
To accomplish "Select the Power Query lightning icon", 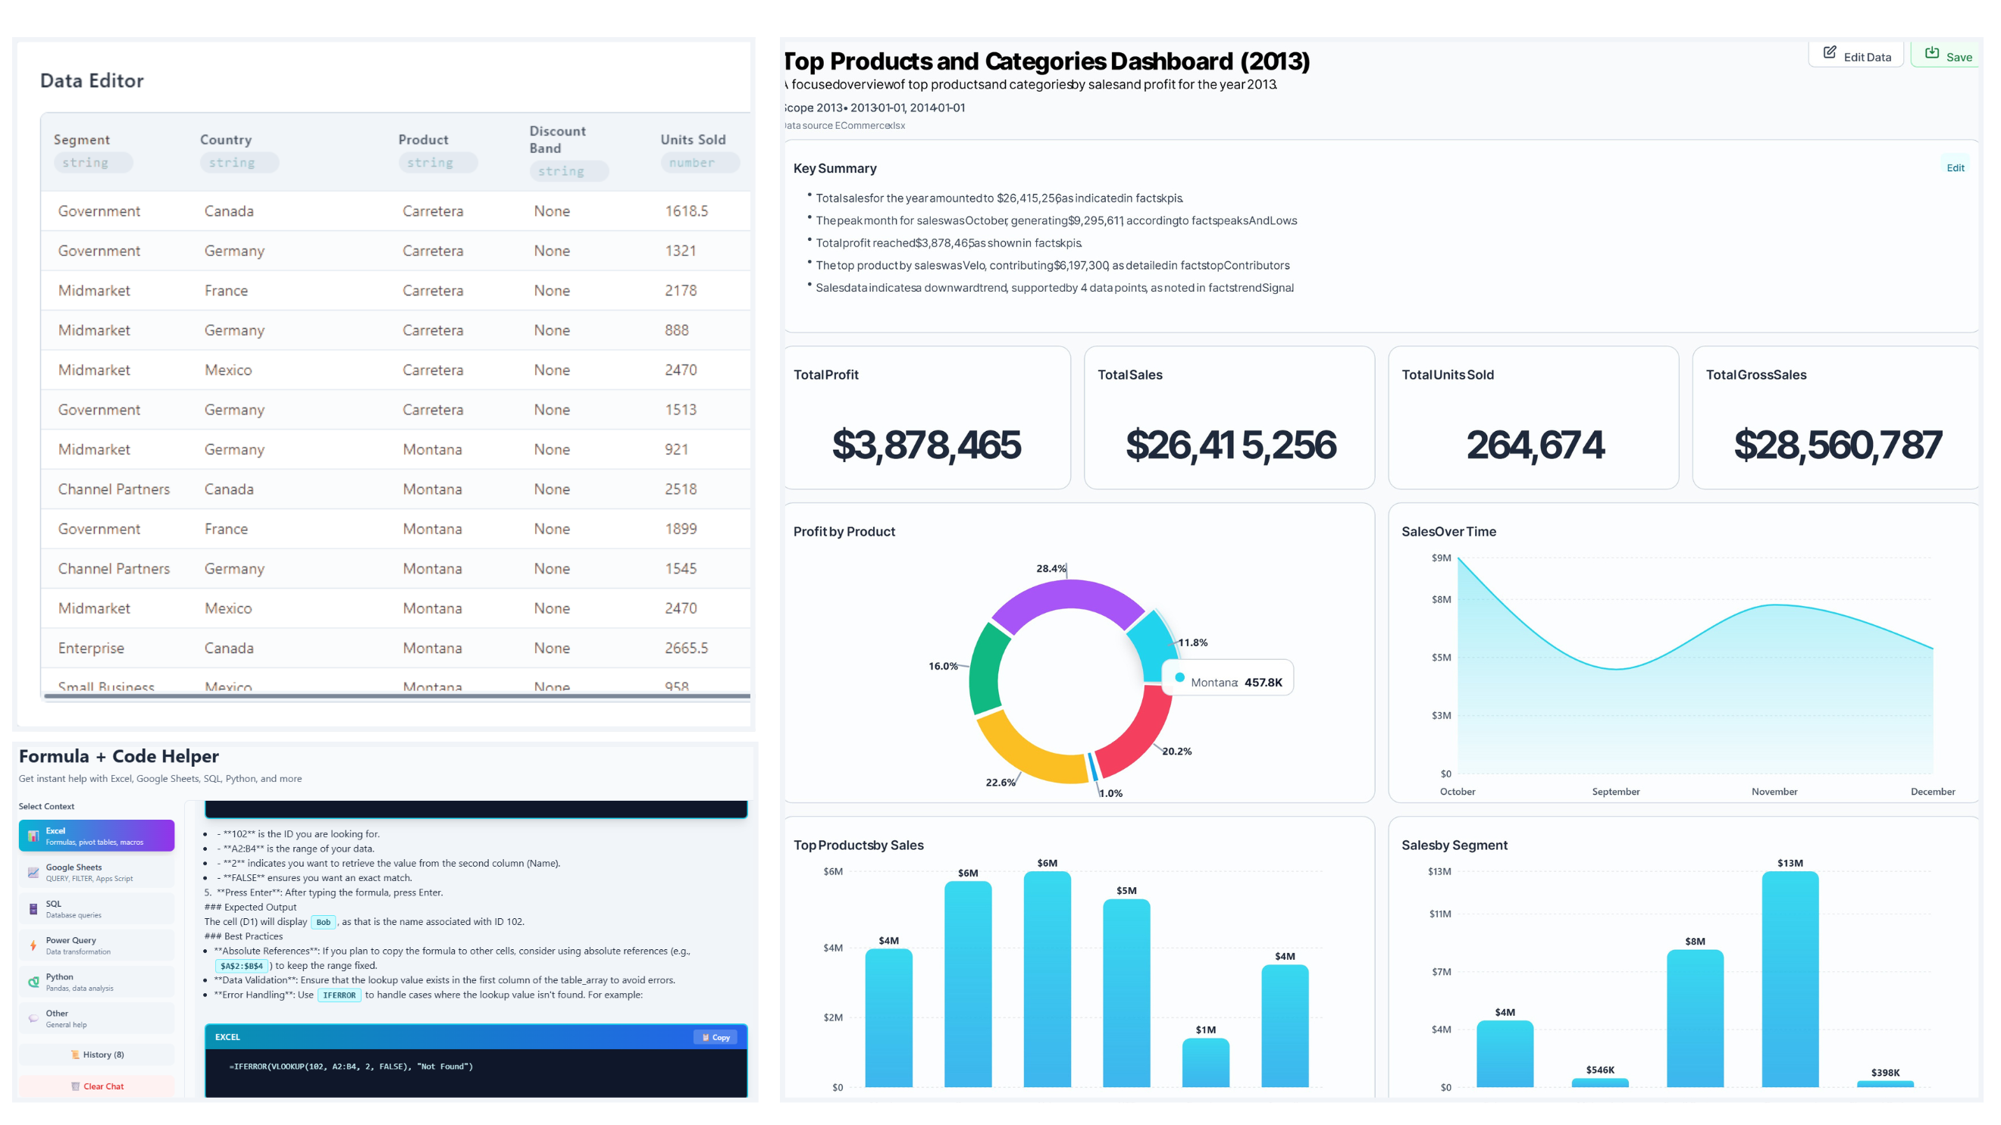I will tap(33, 944).
